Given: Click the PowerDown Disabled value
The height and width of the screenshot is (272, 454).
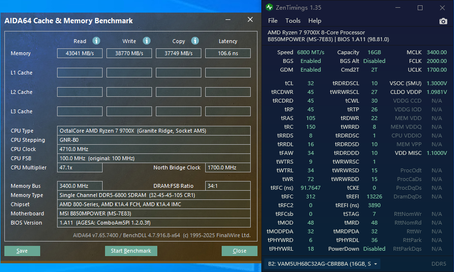Looking at the screenshot, I should point(374,249).
